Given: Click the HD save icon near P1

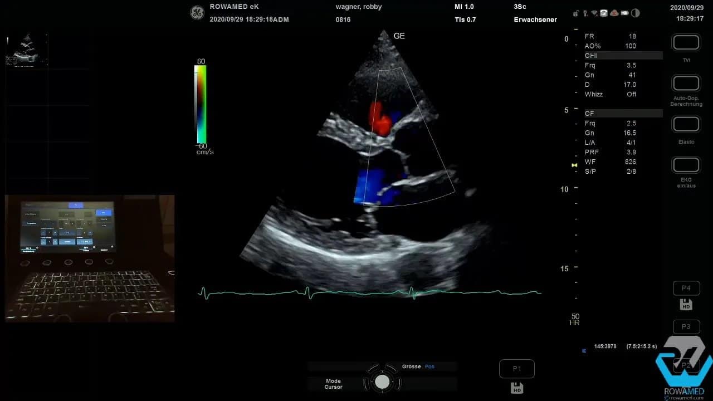Looking at the screenshot, I should (517, 388).
